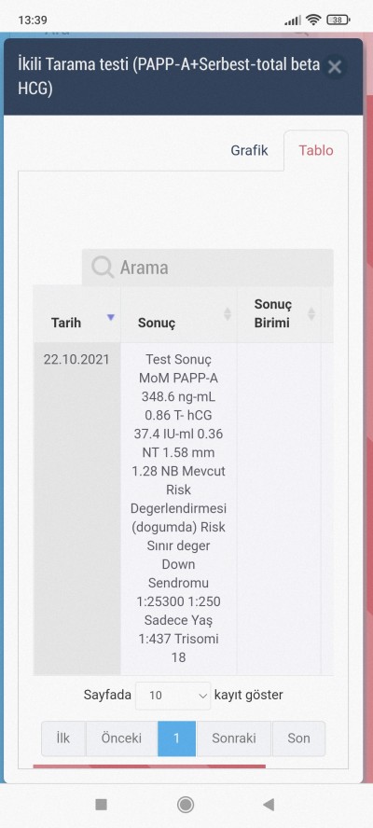373x828 pixels.
Task: Close the İkili Tarama testi dialog
Action: [335, 67]
